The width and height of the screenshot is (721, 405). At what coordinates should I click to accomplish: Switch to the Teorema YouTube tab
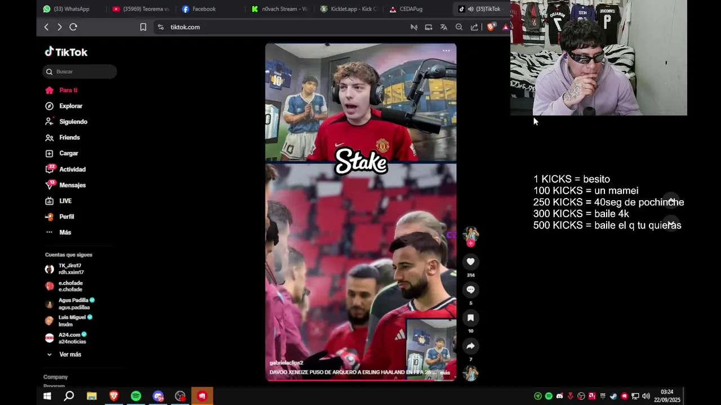(141, 9)
